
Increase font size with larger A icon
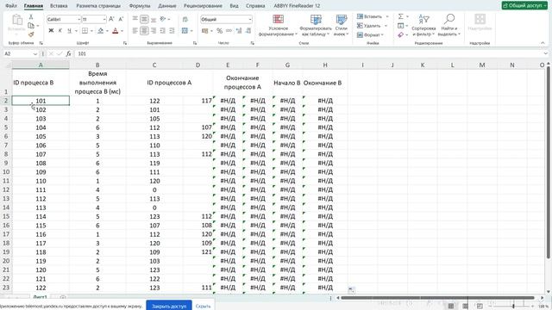(111, 19)
